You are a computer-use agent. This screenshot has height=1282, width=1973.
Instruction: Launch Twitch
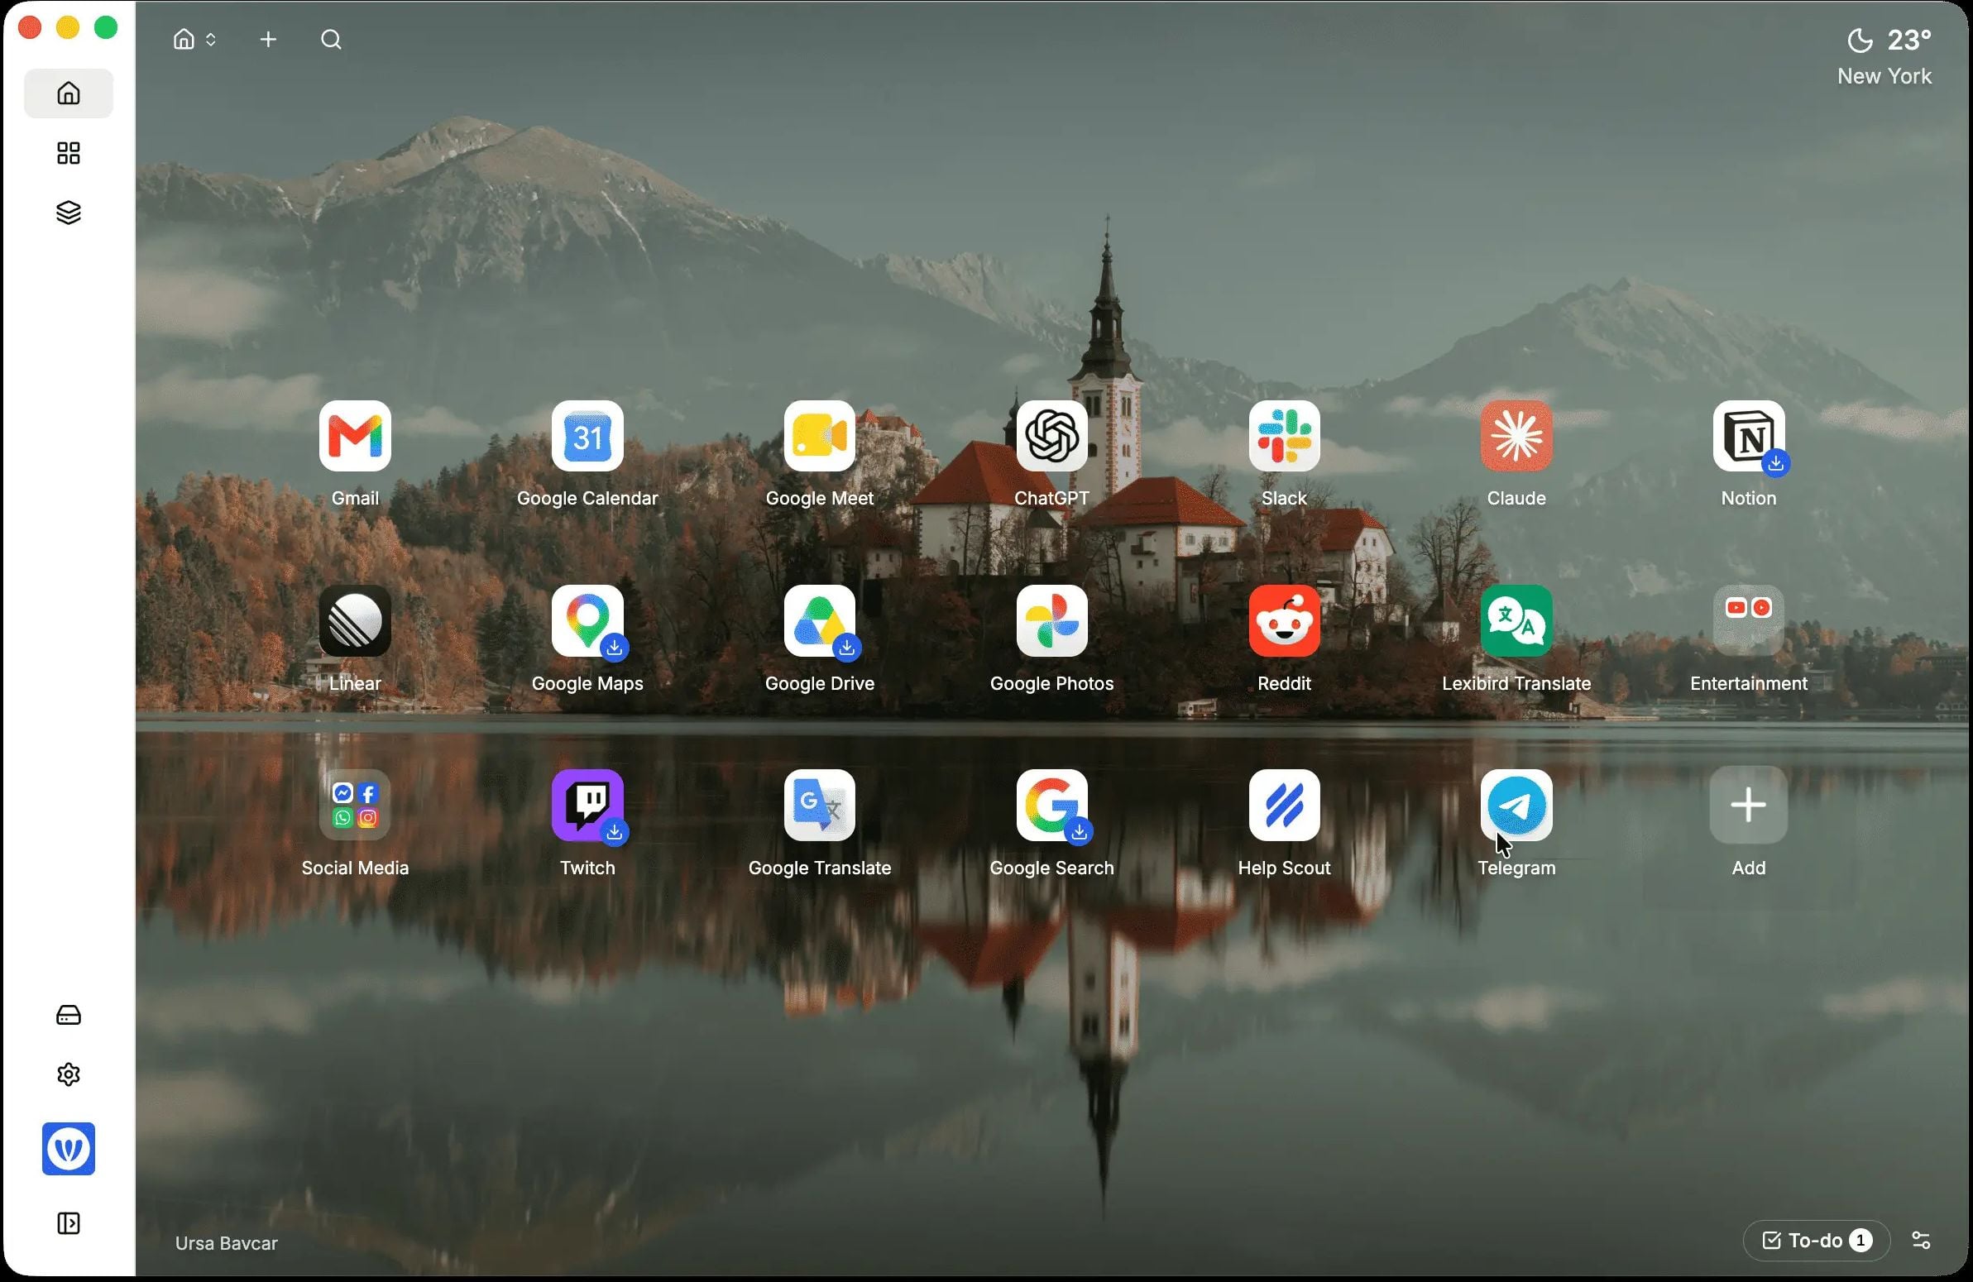pos(587,806)
